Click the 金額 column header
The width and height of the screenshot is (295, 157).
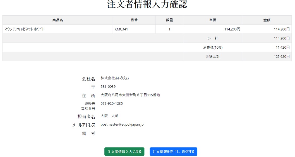coord(267,20)
